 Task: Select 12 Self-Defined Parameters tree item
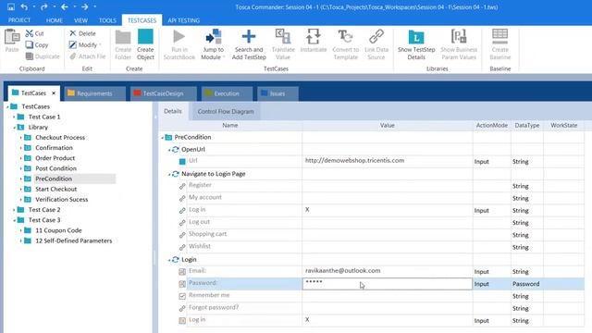[x=74, y=240]
